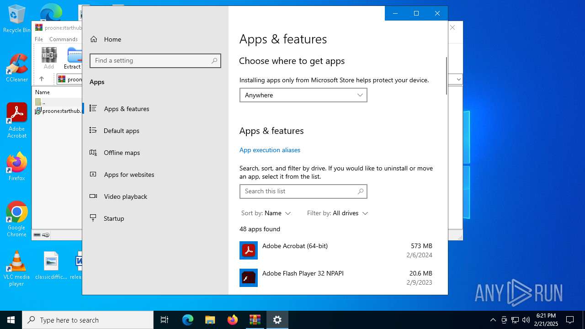Select proonestarthub file in WinRAR list
585x329 pixels.
58,111
